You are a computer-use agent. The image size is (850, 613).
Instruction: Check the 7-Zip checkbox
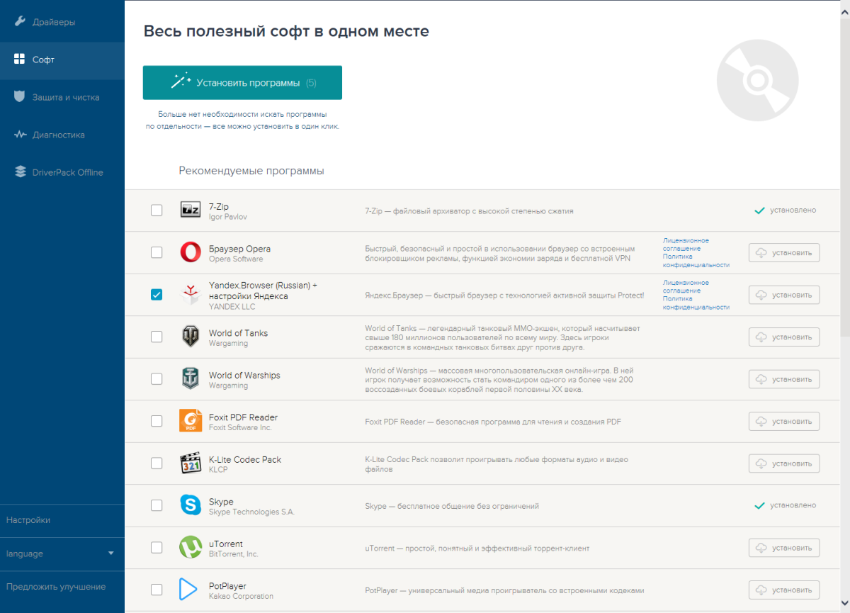pyautogui.click(x=157, y=210)
